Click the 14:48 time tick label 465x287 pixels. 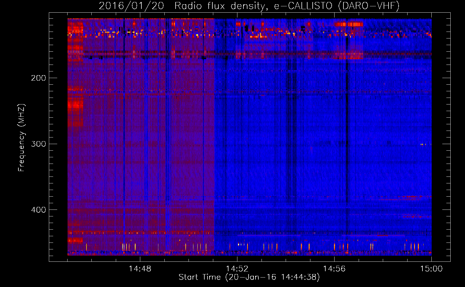point(140,269)
